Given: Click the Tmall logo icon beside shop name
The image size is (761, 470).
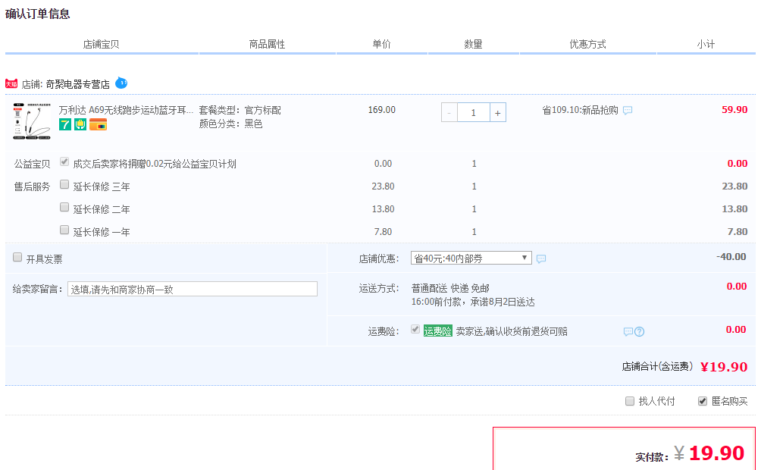Looking at the screenshot, I should pos(11,83).
